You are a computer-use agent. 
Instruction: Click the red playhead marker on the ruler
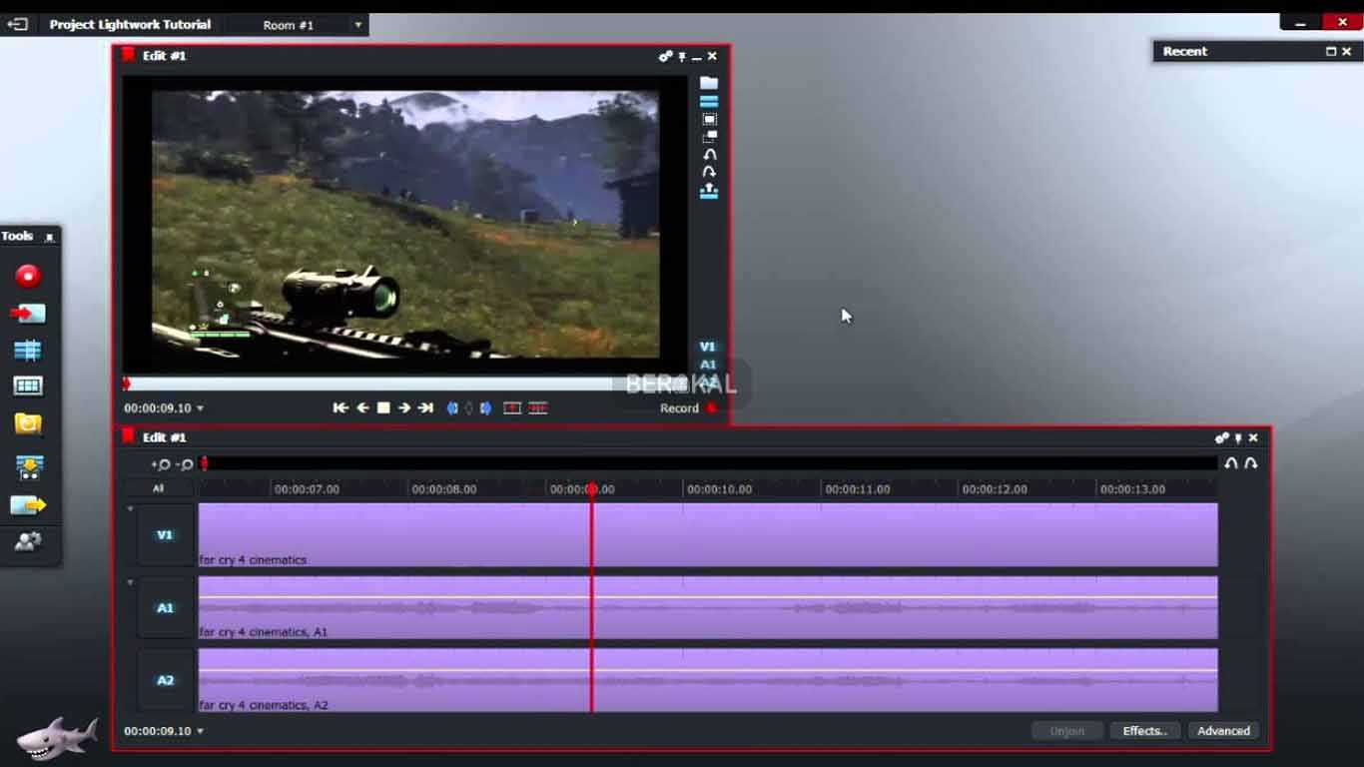pyautogui.click(x=592, y=489)
